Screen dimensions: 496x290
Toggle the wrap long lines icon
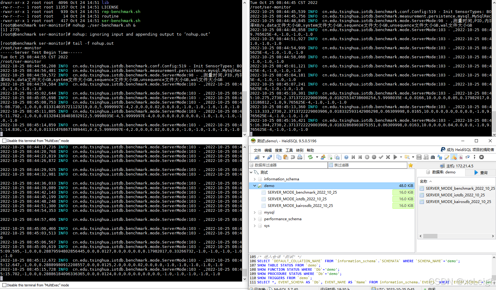click(468, 157)
